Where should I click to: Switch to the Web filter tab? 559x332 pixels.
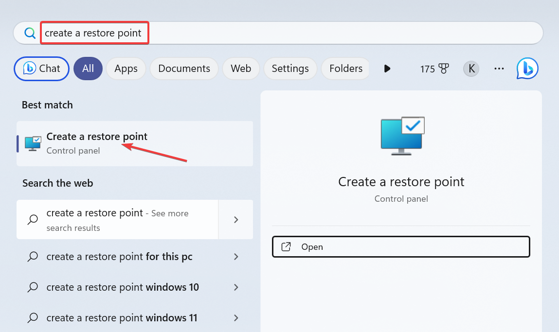click(x=241, y=69)
